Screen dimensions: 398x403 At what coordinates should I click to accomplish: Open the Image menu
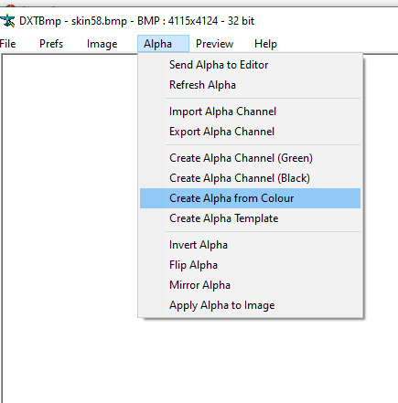102,44
